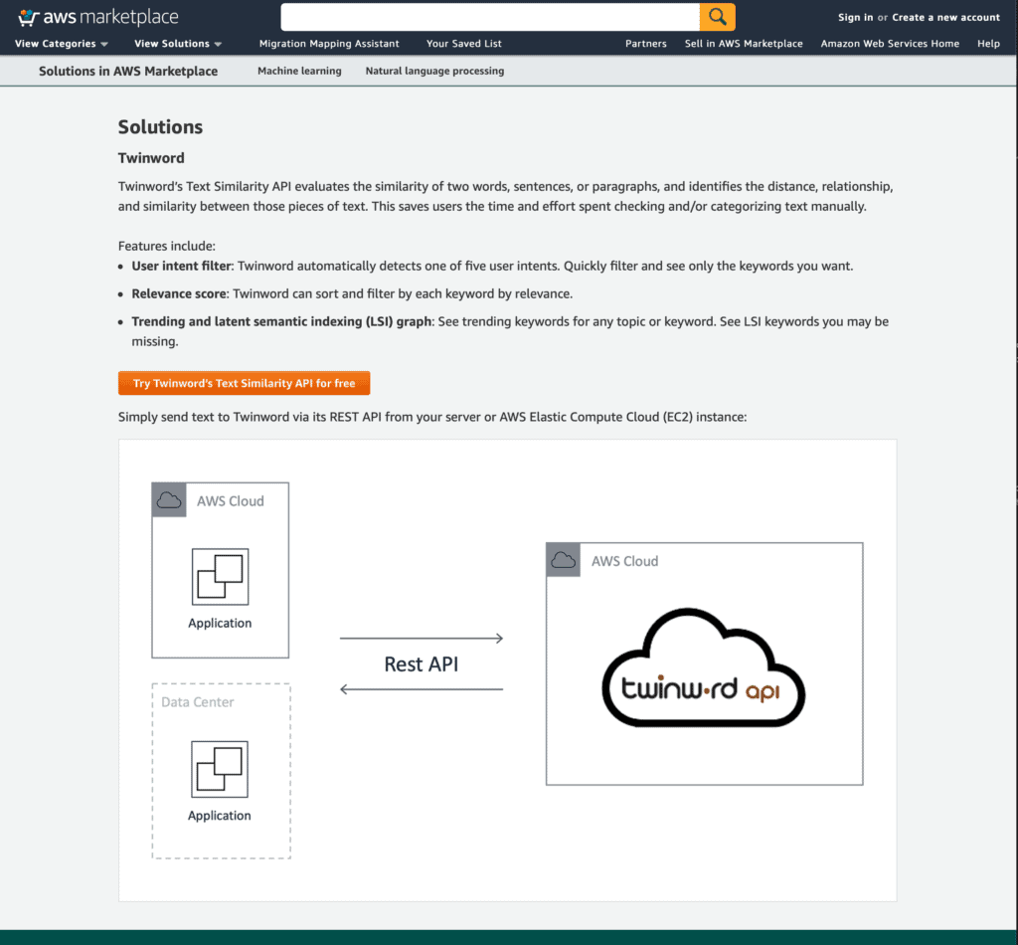Click the left-pointing arrow below Rest API
Viewport: 1018px width, 945px height.
422,689
